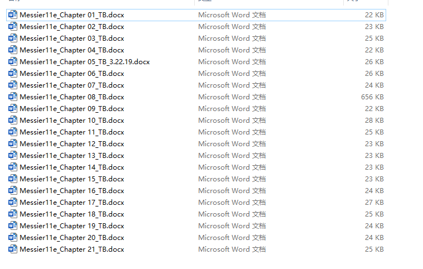Select file name Messier11e_Chapter 17_TB.docx
Screen dimensions: 423x269
(72, 203)
